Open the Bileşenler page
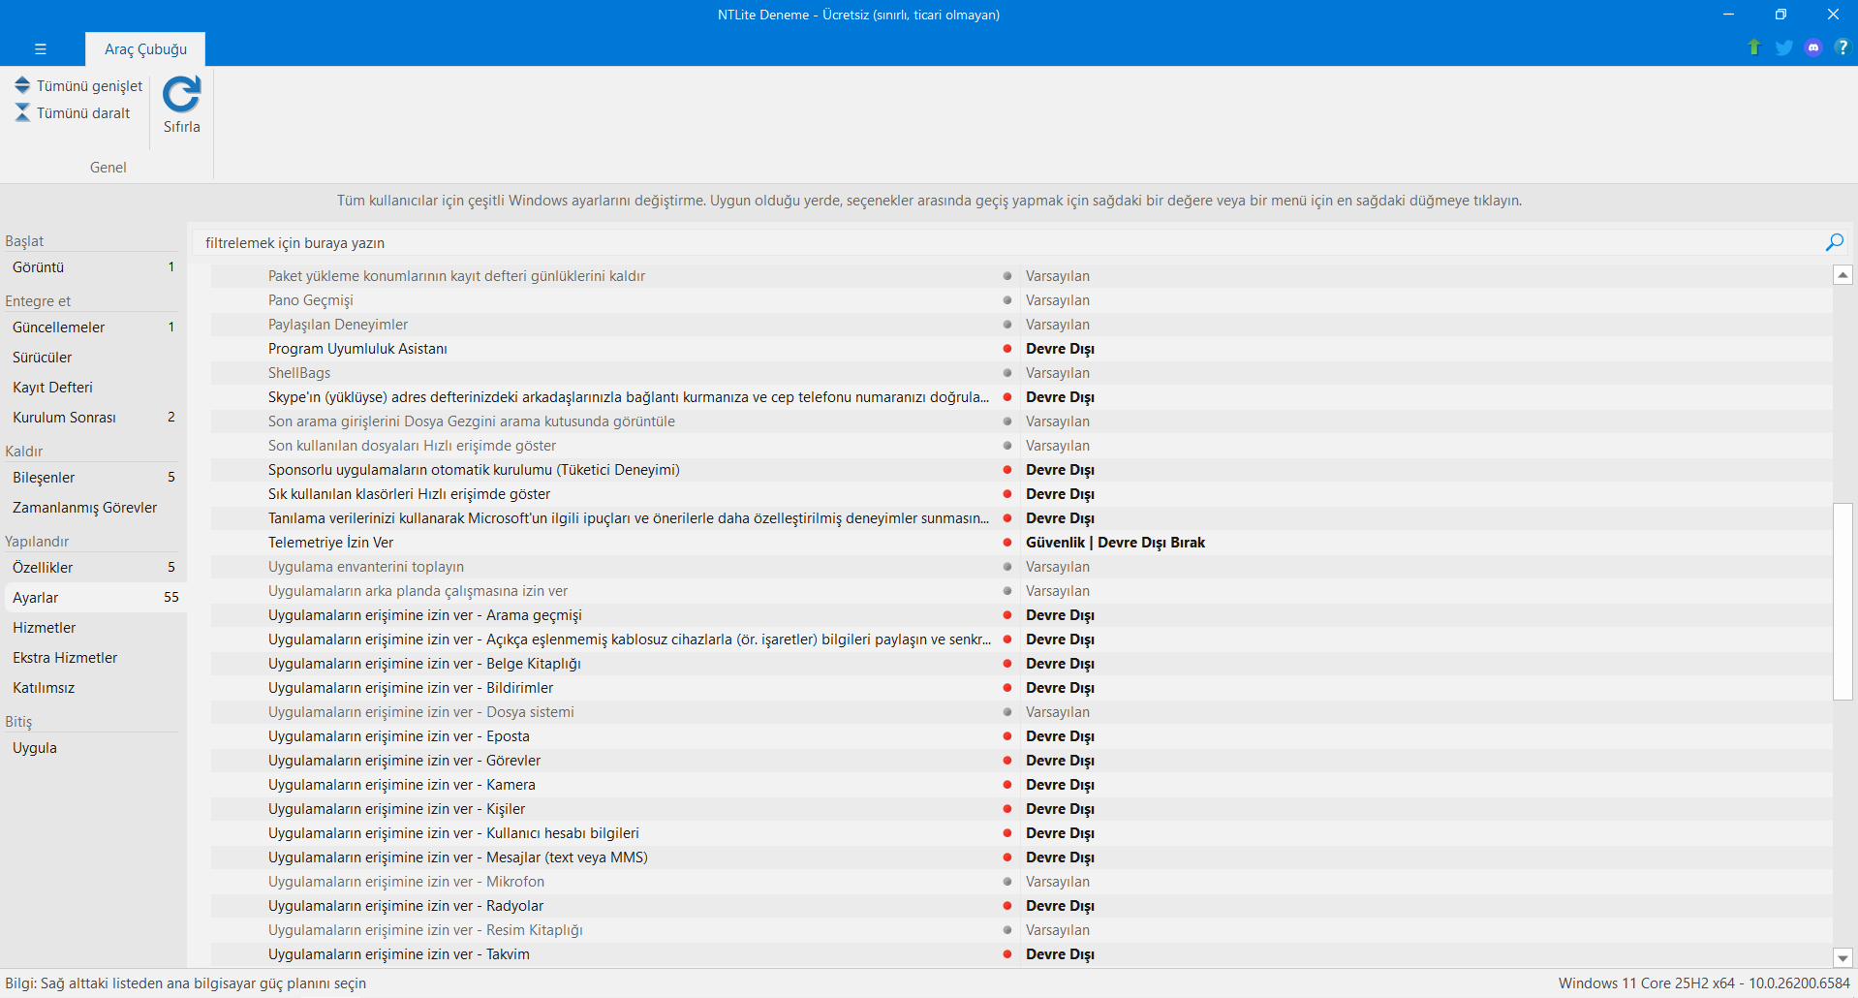Screen dimensions: 1858x998 (93, 478)
